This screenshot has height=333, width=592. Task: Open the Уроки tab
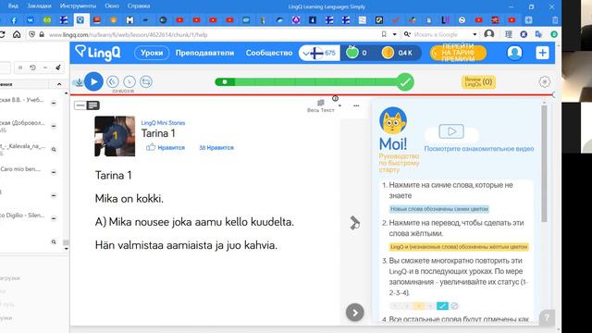coord(152,53)
